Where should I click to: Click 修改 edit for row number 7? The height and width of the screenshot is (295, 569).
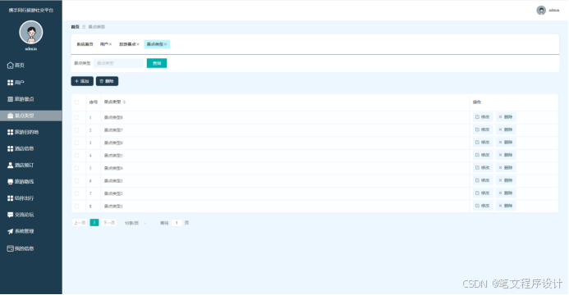483,193
